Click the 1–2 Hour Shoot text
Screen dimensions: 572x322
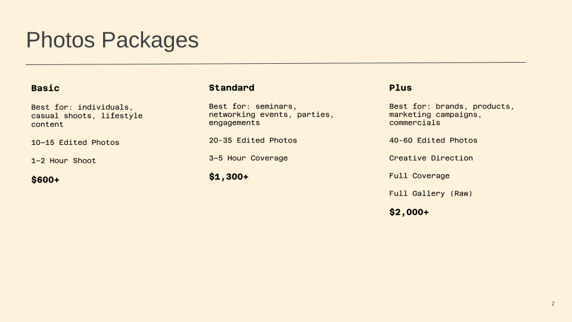(63, 160)
